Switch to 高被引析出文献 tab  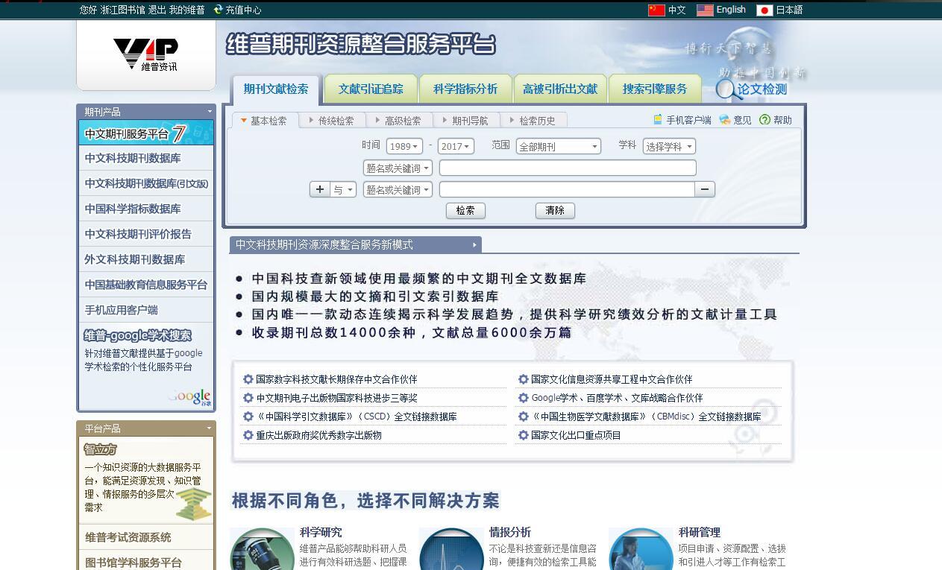(x=560, y=89)
